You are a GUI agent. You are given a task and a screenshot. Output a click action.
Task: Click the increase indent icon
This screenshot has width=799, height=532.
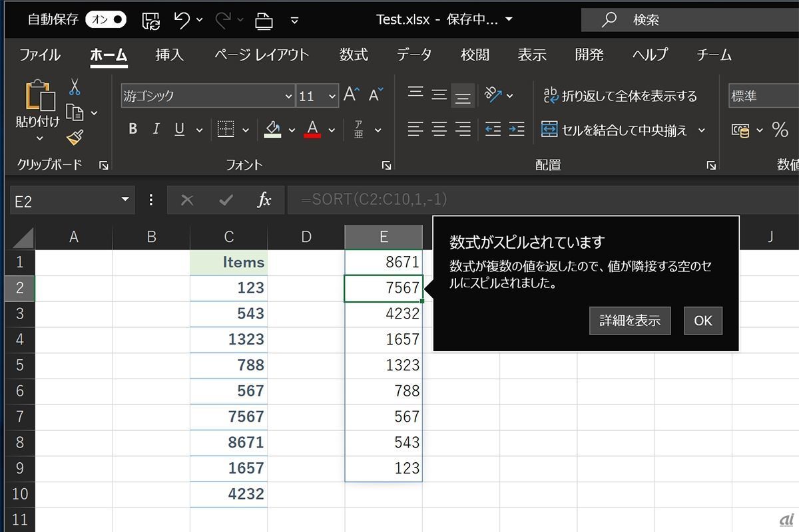[x=516, y=129]
